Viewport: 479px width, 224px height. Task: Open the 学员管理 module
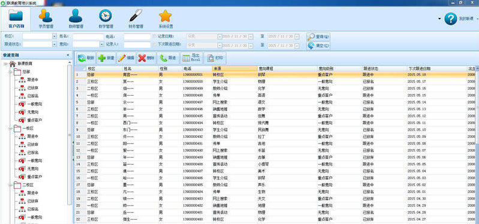point(46,19)
